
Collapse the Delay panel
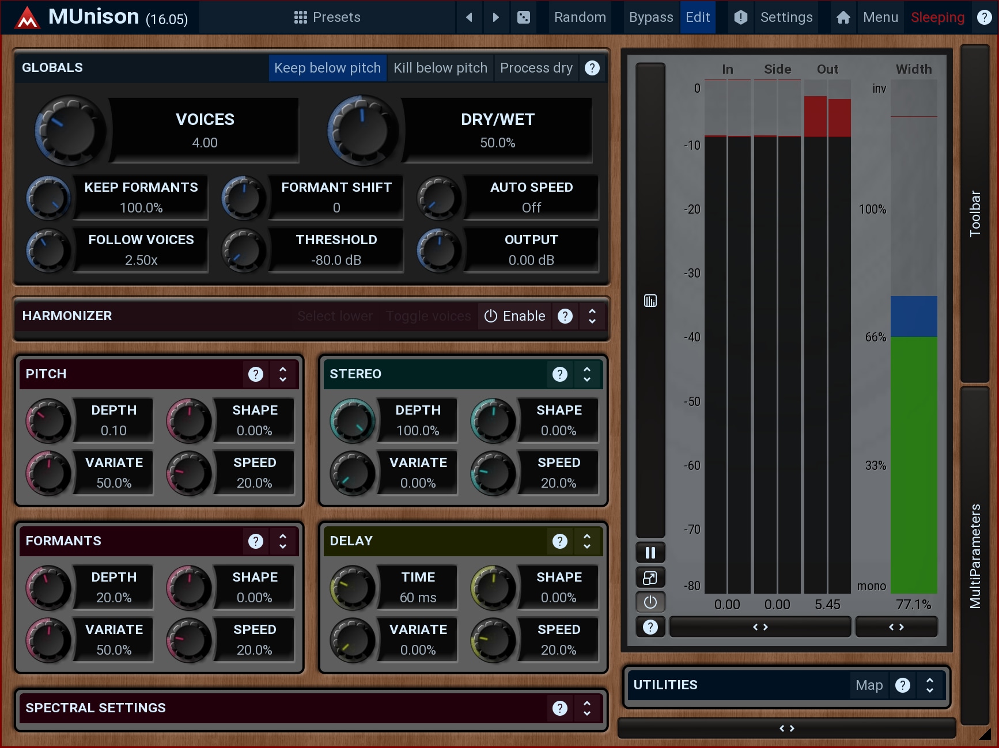[x=587, y=541]
